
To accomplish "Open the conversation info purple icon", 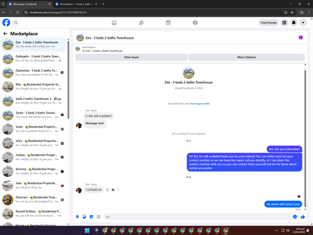I will [300, 37].
